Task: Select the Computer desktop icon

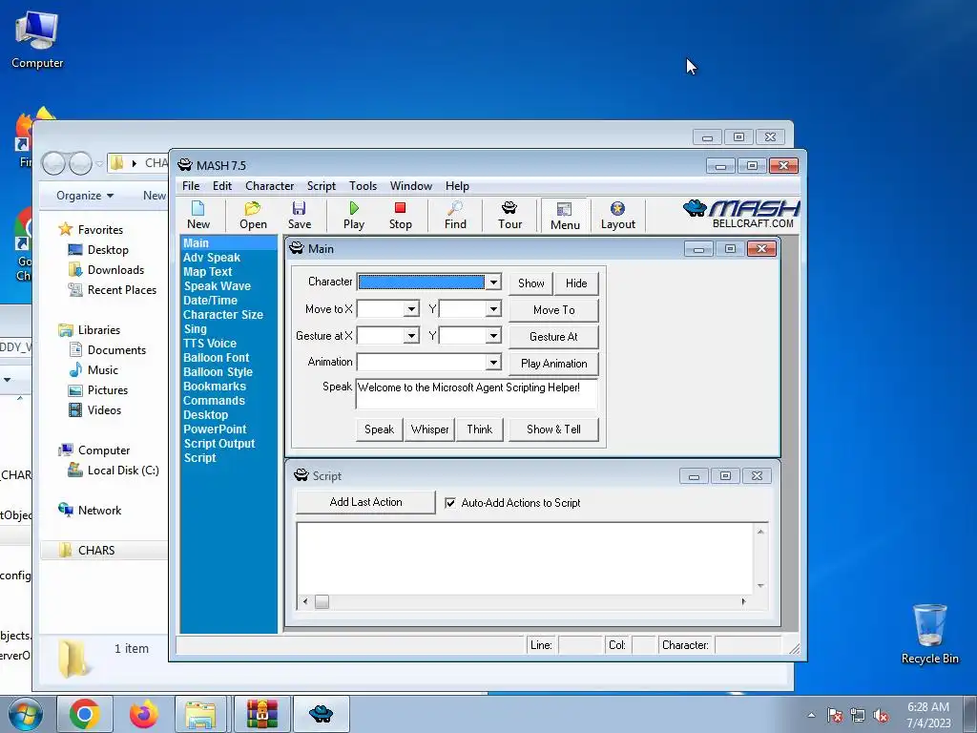Action: pos(37,38)
